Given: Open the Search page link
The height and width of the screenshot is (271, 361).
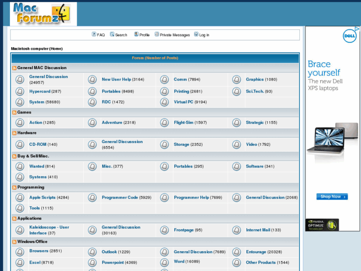Looking at the screenshot, I should pos(121,35).
